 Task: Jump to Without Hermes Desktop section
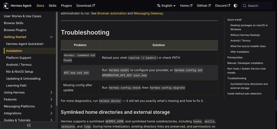pos(245,35)
